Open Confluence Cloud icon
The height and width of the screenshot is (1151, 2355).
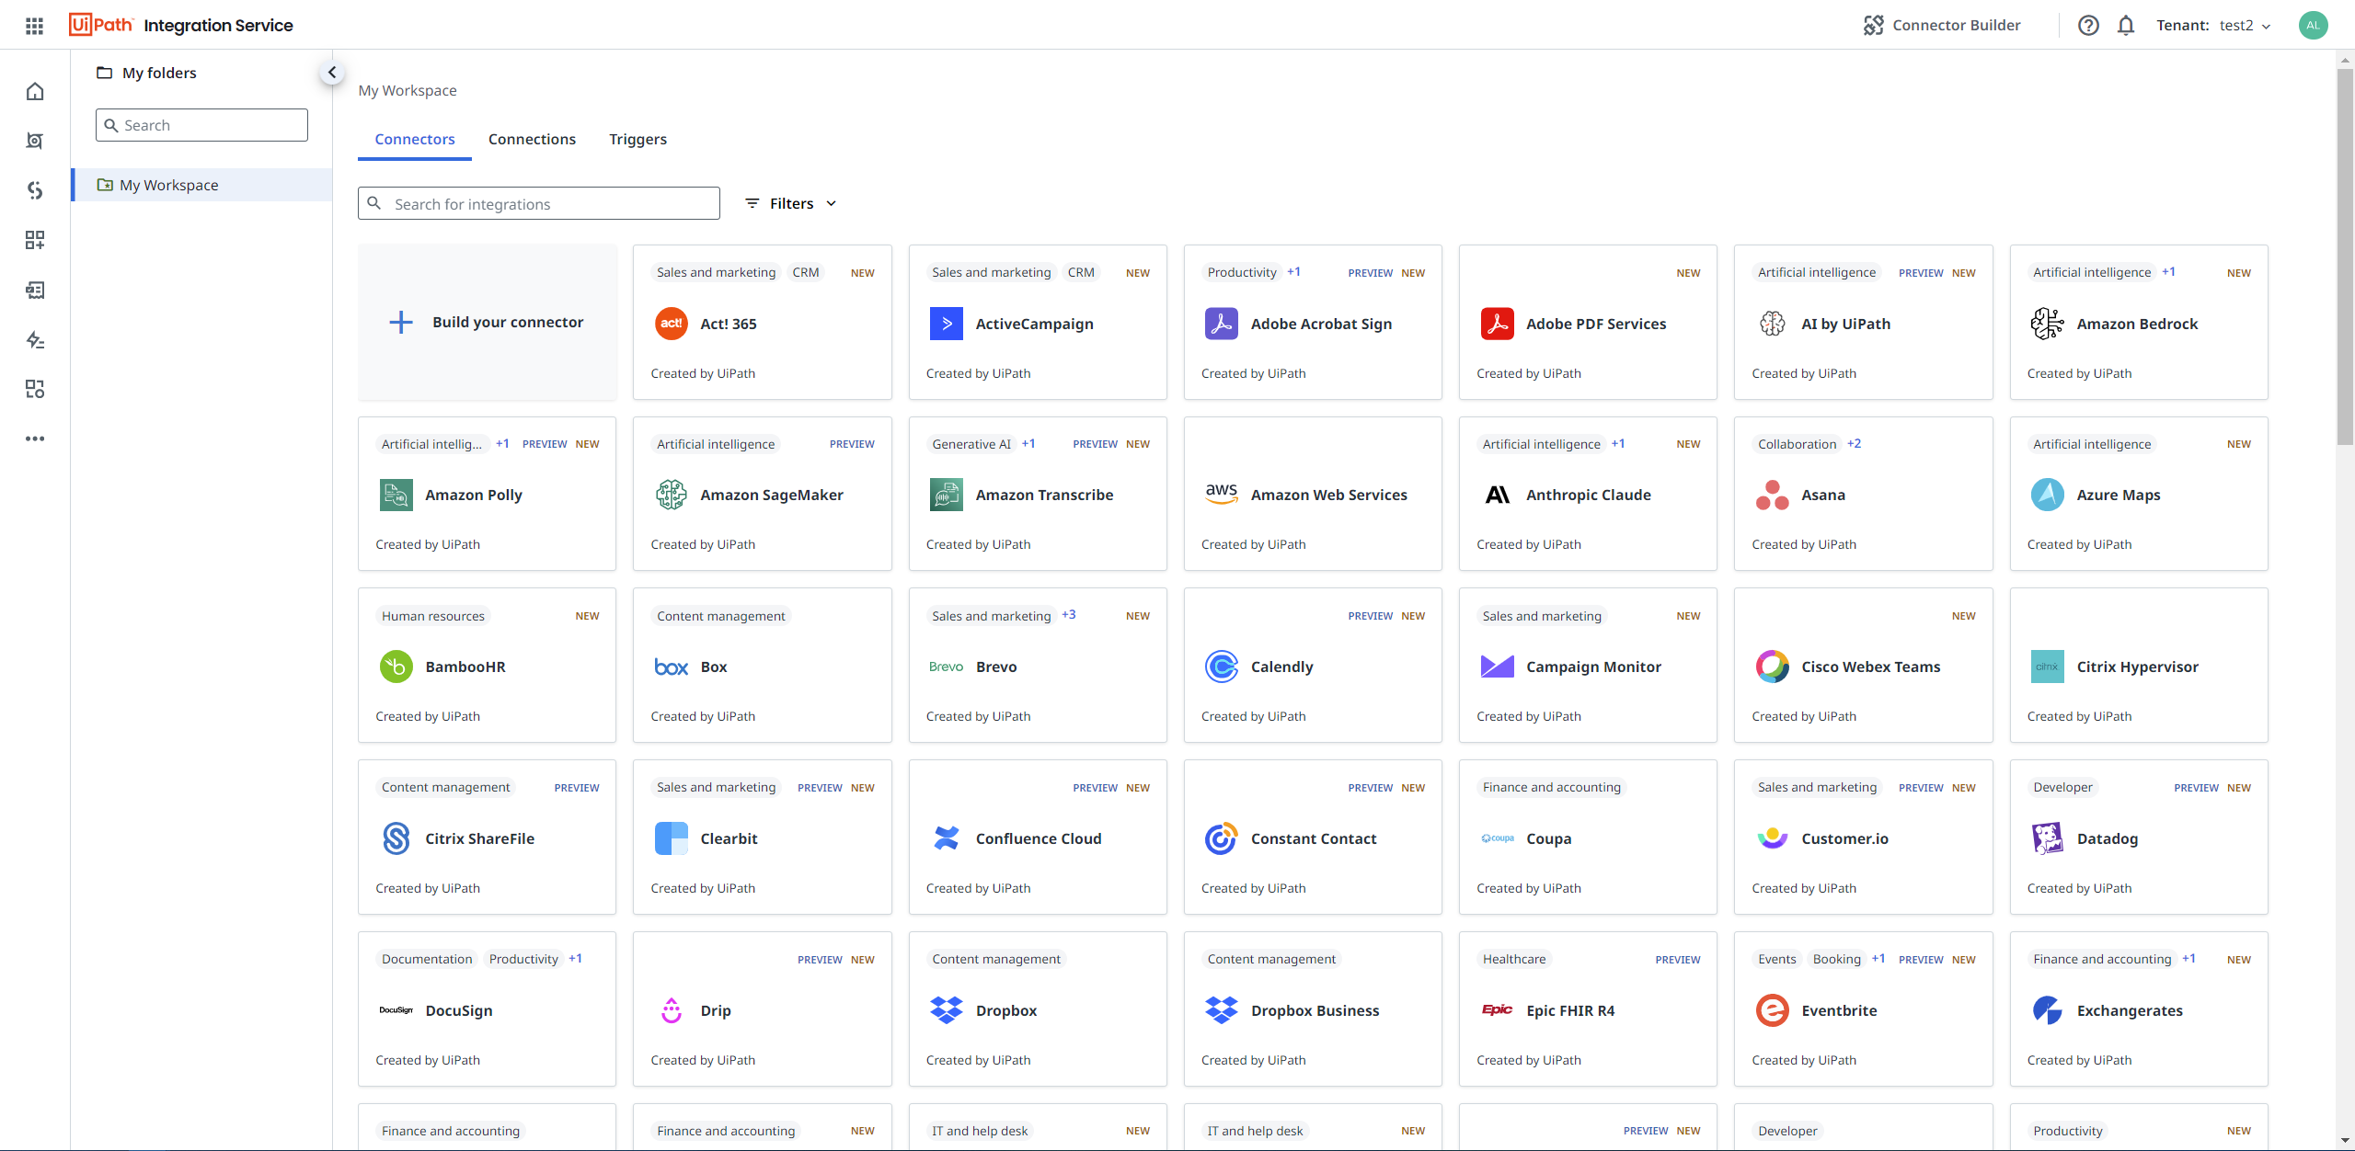point(947,838)
